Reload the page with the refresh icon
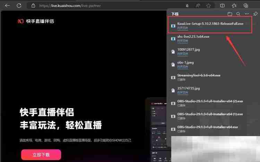 pyautogui.click(x=19, y=6)
